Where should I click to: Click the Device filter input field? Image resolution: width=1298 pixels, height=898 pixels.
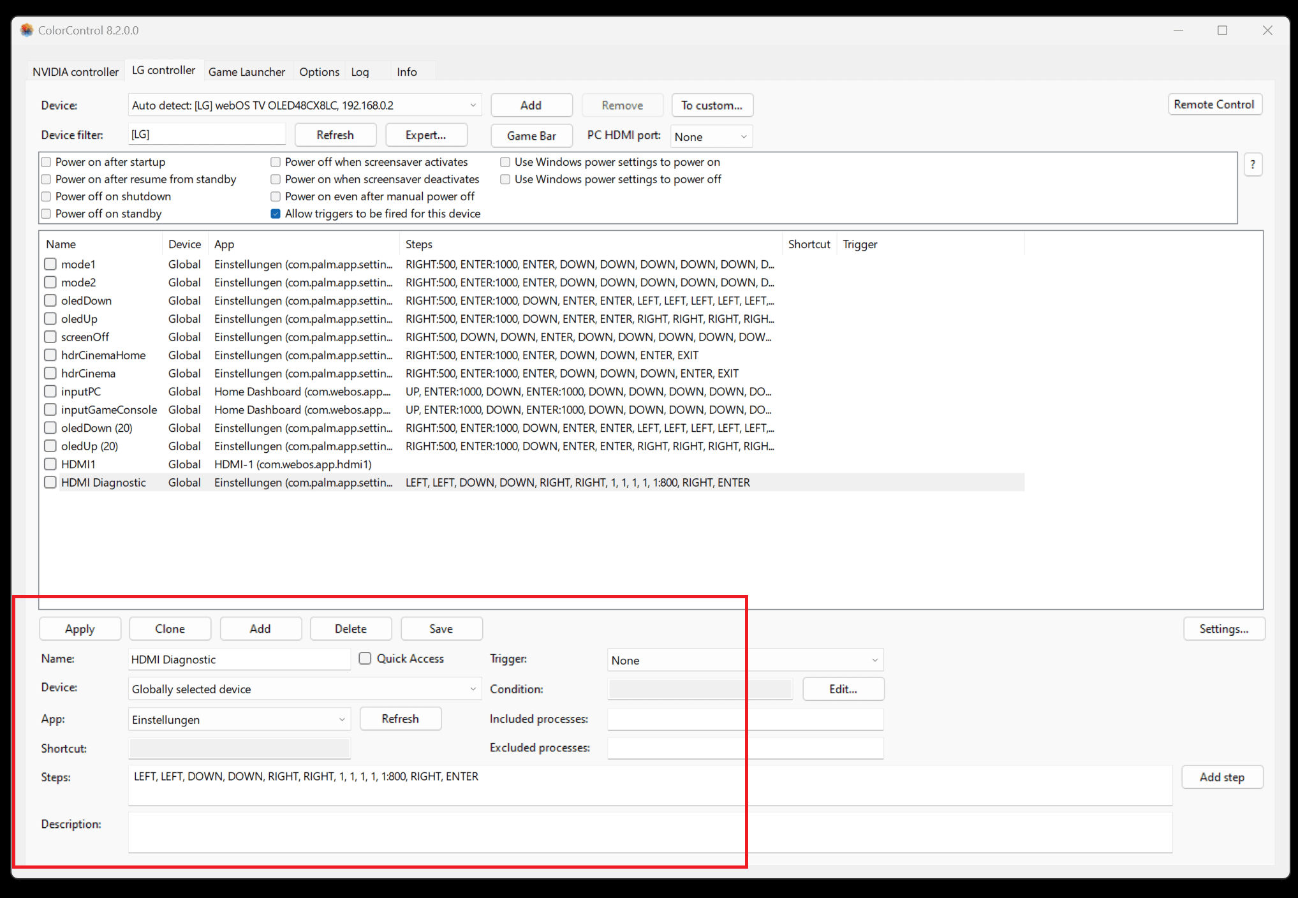(207, 135)
